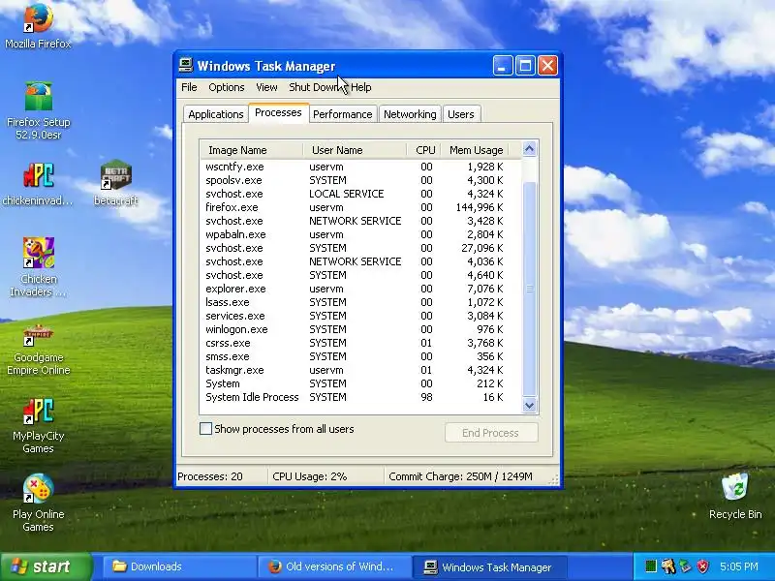Select the services.exe process
Image resolution: width=775 pixels, height=581 pixels.
pyautogui.click(x=360, y=316)
